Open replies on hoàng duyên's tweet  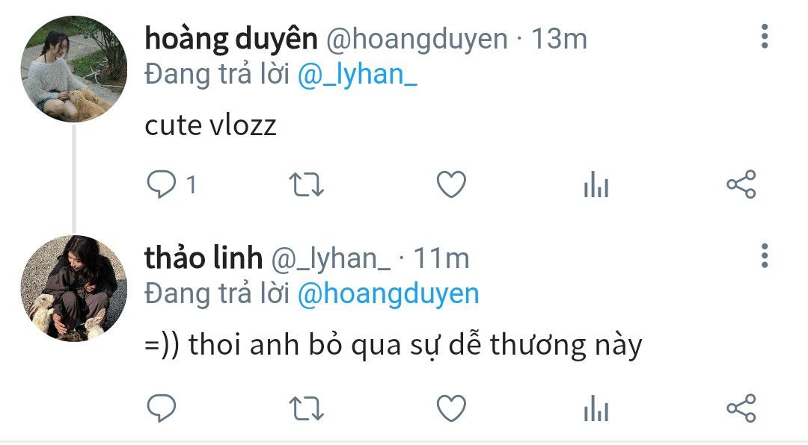point(171,184)
